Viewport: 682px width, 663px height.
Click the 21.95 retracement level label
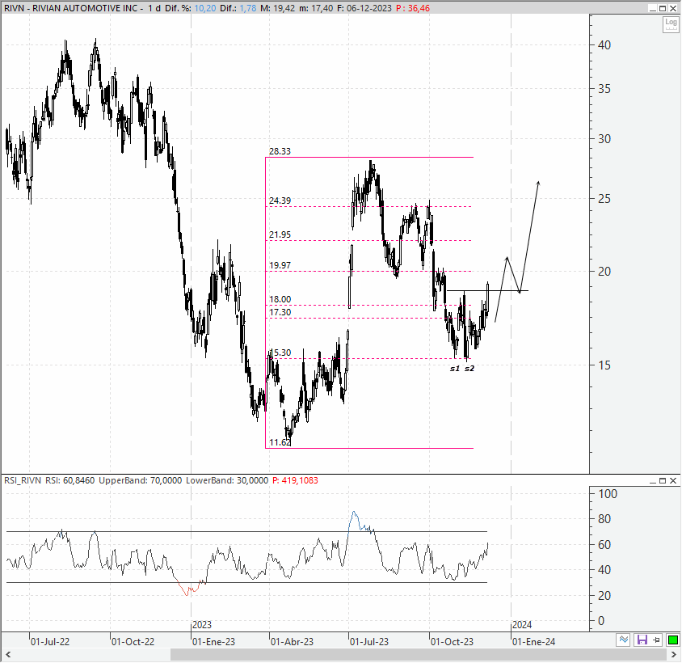(280, 235)
